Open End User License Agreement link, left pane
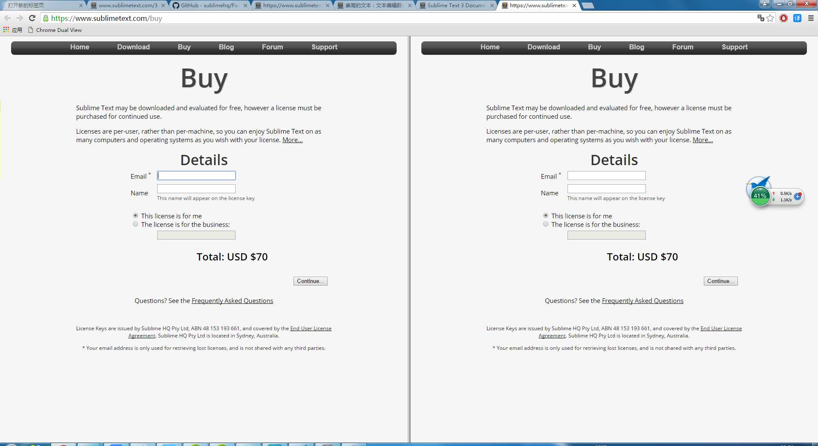 pos(311,329)
